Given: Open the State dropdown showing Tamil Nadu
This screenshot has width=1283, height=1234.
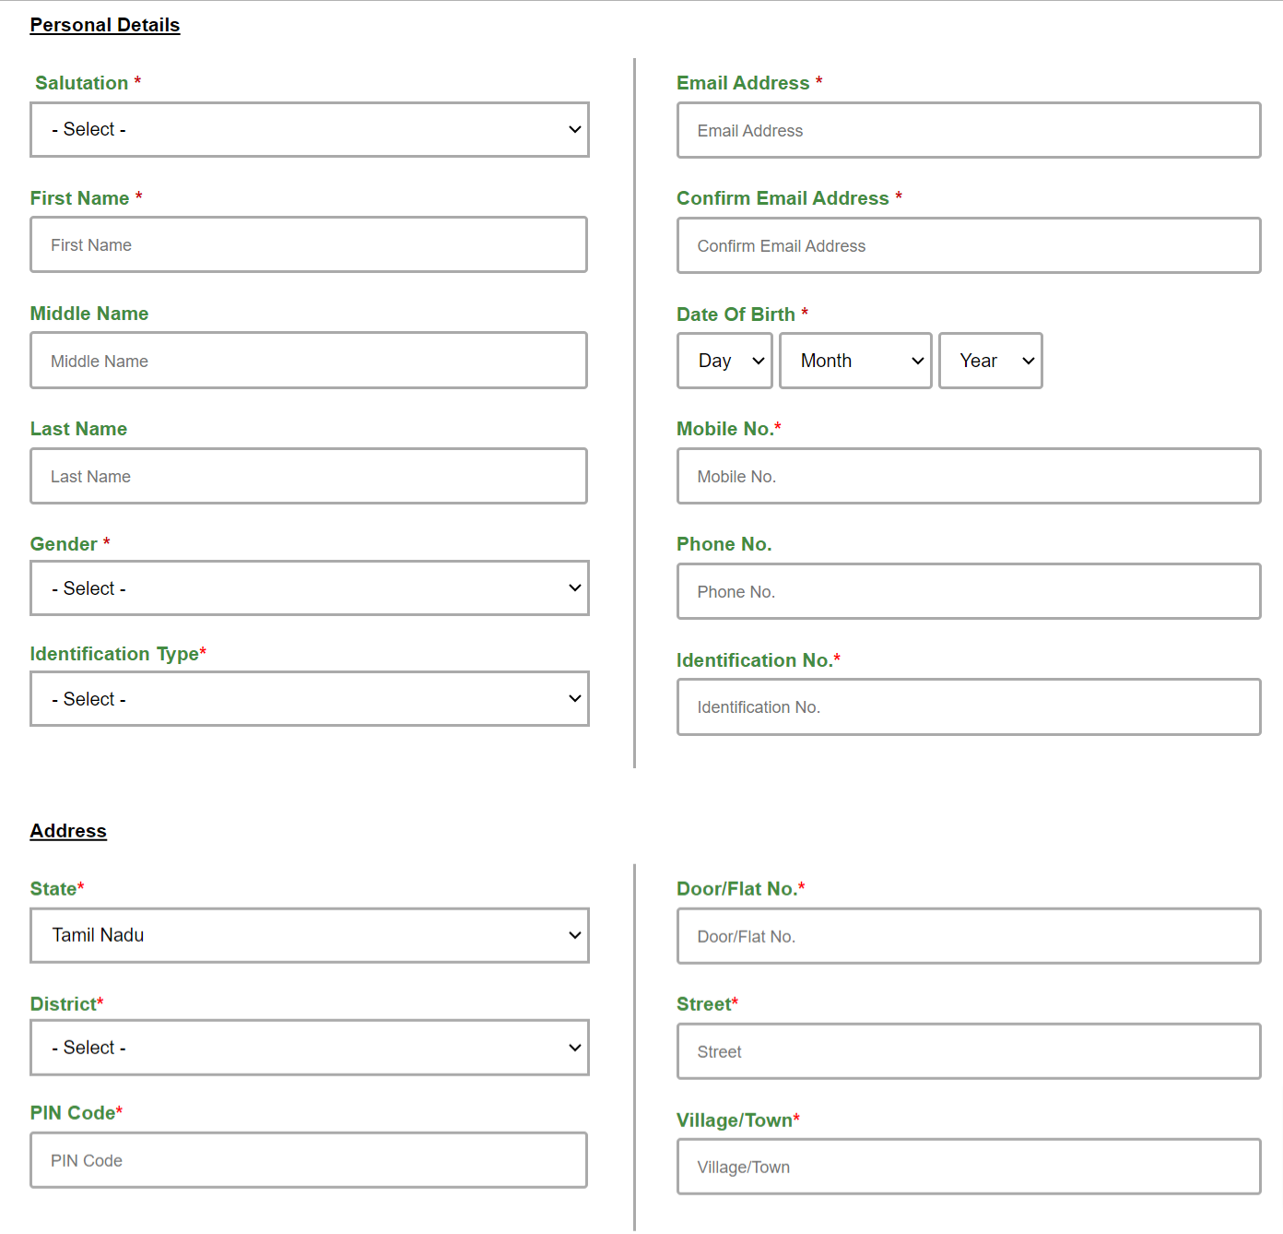Looking at the screenshot, I should (310, 935).
